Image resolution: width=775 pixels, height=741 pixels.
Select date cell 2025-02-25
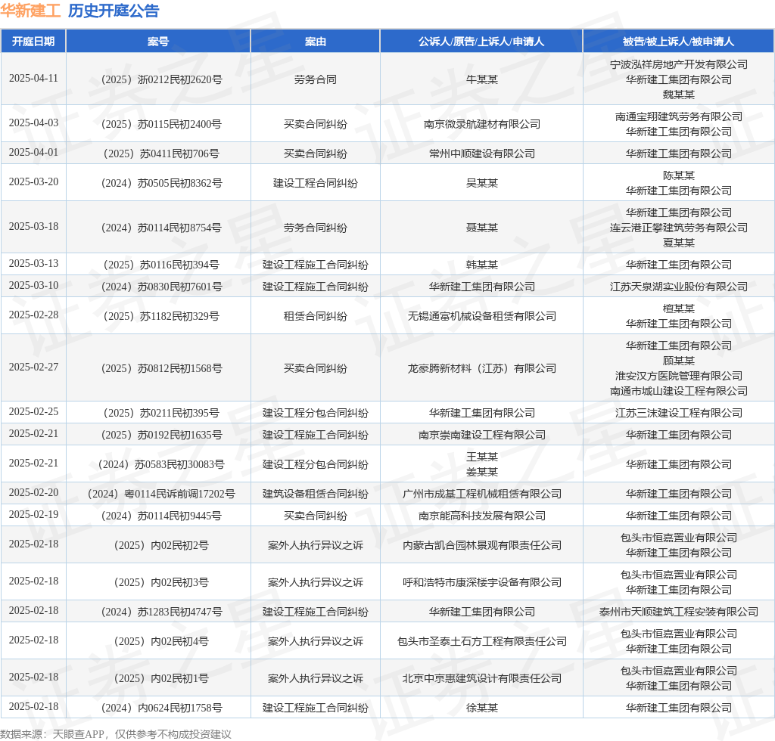pyautogui.click(x=33, y=412)
